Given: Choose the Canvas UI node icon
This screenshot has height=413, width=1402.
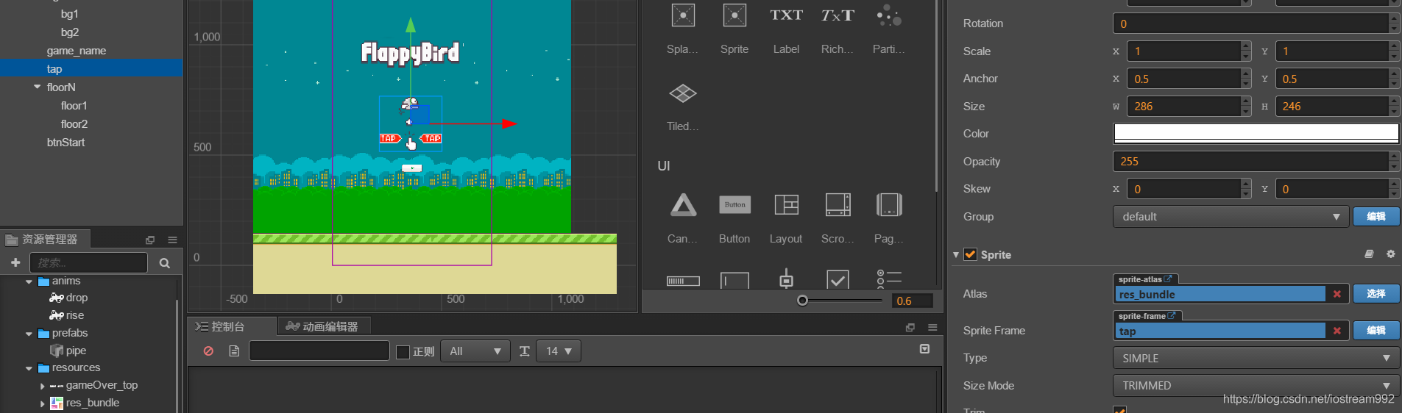Looking at the screenshot, I should (683, 205).
